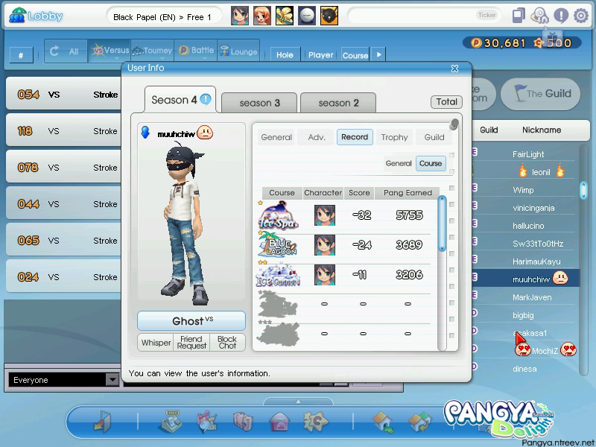Open the cash register shop icon
The height and width of the screenshot is (447, 596).
click(171, 421)
